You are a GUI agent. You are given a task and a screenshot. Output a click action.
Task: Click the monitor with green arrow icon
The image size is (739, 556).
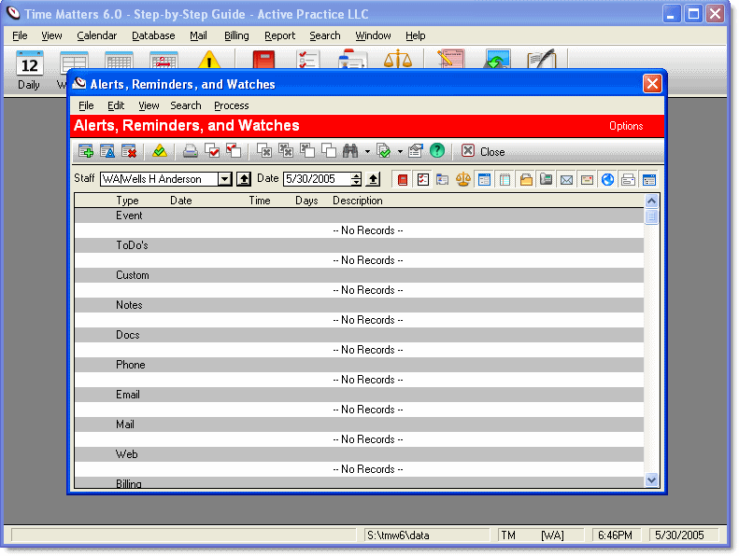[x=497, y=60]
